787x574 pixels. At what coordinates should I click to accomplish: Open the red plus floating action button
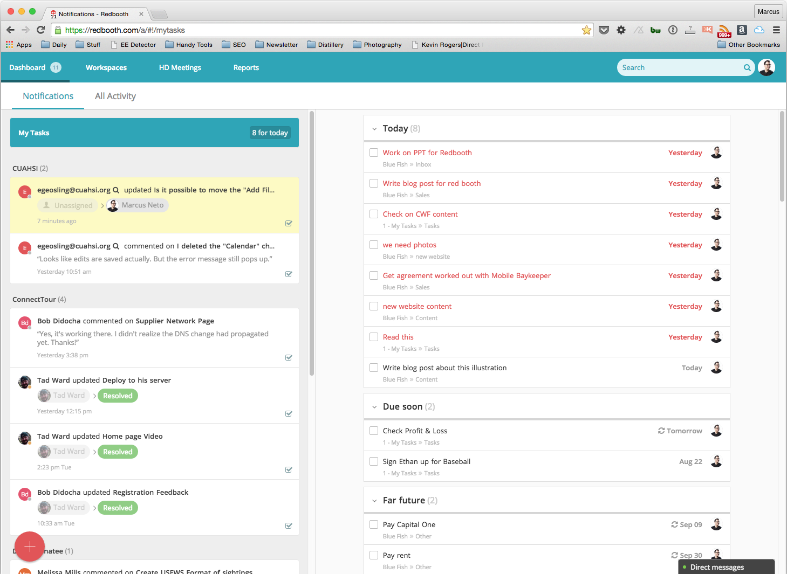(30, 547)
